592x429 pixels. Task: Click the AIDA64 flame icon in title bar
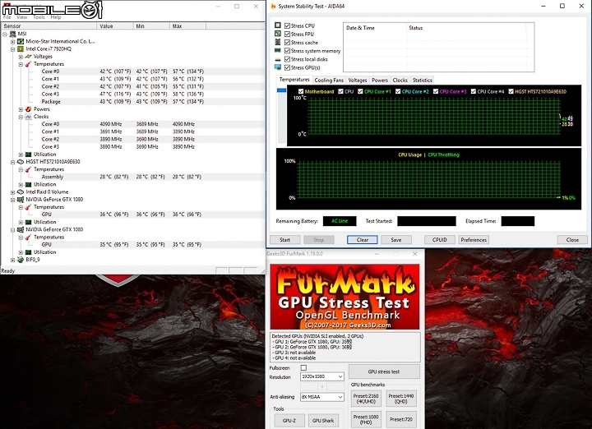point(273,6)
